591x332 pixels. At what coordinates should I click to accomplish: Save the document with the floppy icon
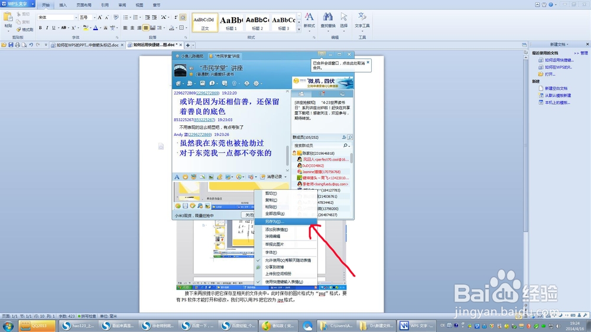(11, 45)
